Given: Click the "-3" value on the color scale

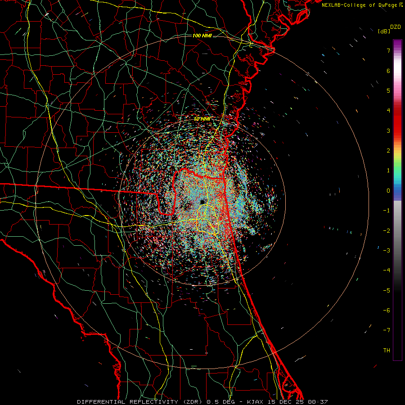Looking at the screenshot, I should point(387,251).
